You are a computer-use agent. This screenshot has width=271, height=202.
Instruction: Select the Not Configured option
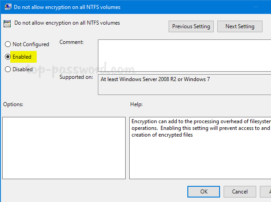[8, 44]
